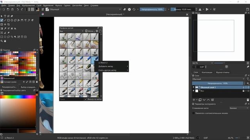Expand horizontal mirror options arrow
Viewport: 250px width, 140px height.
(203, 9)
